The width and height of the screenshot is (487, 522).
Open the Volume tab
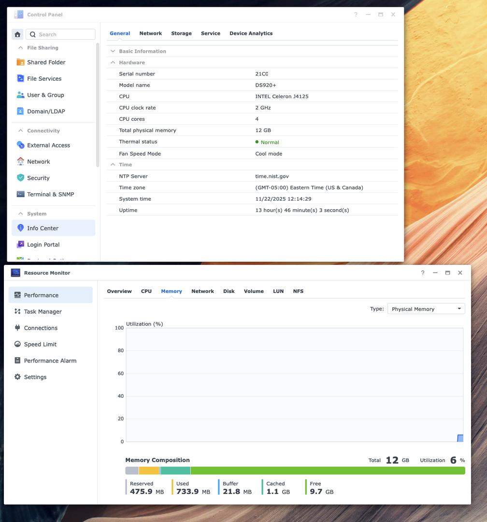point(254,291)
